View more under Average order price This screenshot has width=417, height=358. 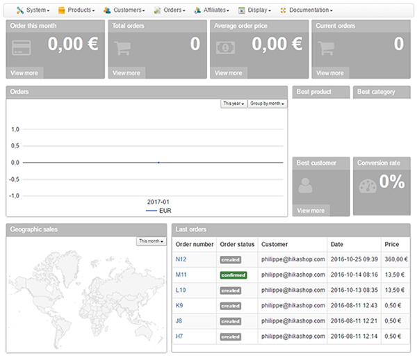[229, 73]
